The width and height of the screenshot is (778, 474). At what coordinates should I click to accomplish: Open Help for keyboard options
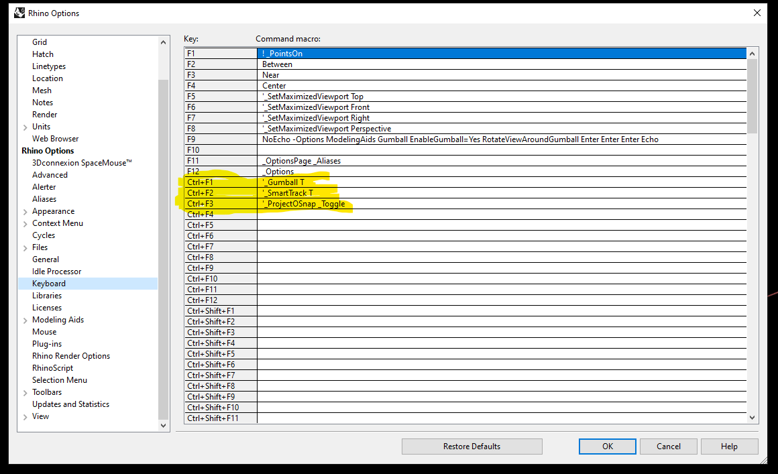(730, 447)
